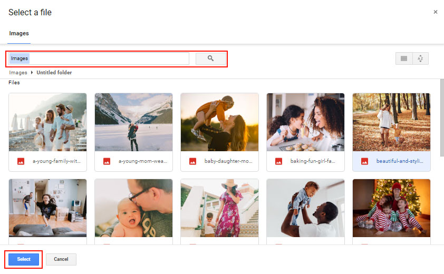Click file name beautiful-and-styli...
This screenshot has width=444, height=274.
tap(400, 161)
